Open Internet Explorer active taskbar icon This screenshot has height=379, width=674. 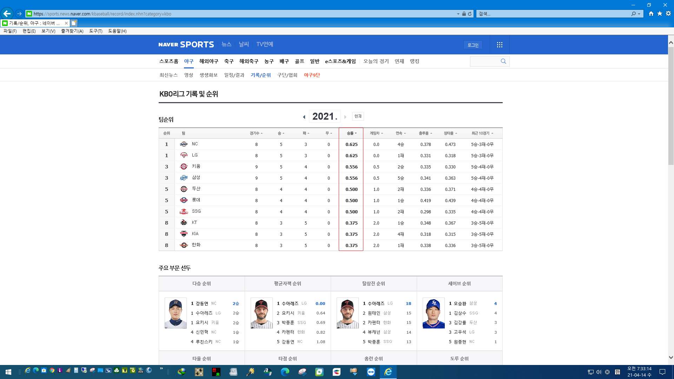(x=388, y=372)
